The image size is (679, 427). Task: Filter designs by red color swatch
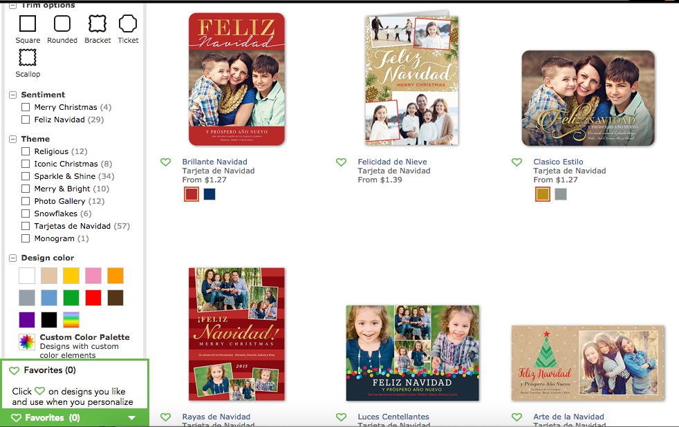click(93, 298)
